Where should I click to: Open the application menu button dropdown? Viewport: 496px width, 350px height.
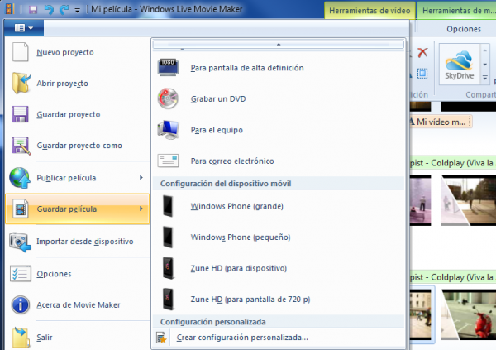[24, 28]
